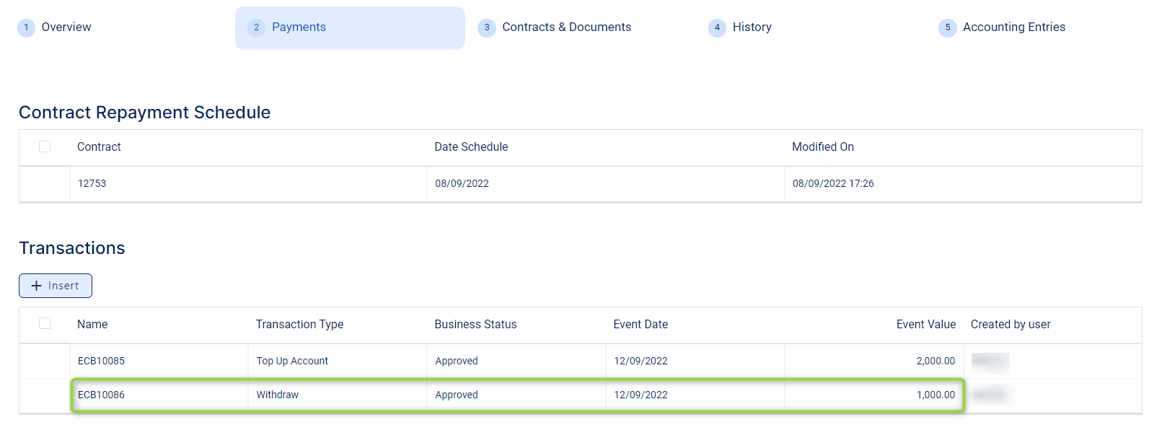This screenshot has width=1167, height=430.
Task: Open the Overview step tab
Action: coord(66,27)
